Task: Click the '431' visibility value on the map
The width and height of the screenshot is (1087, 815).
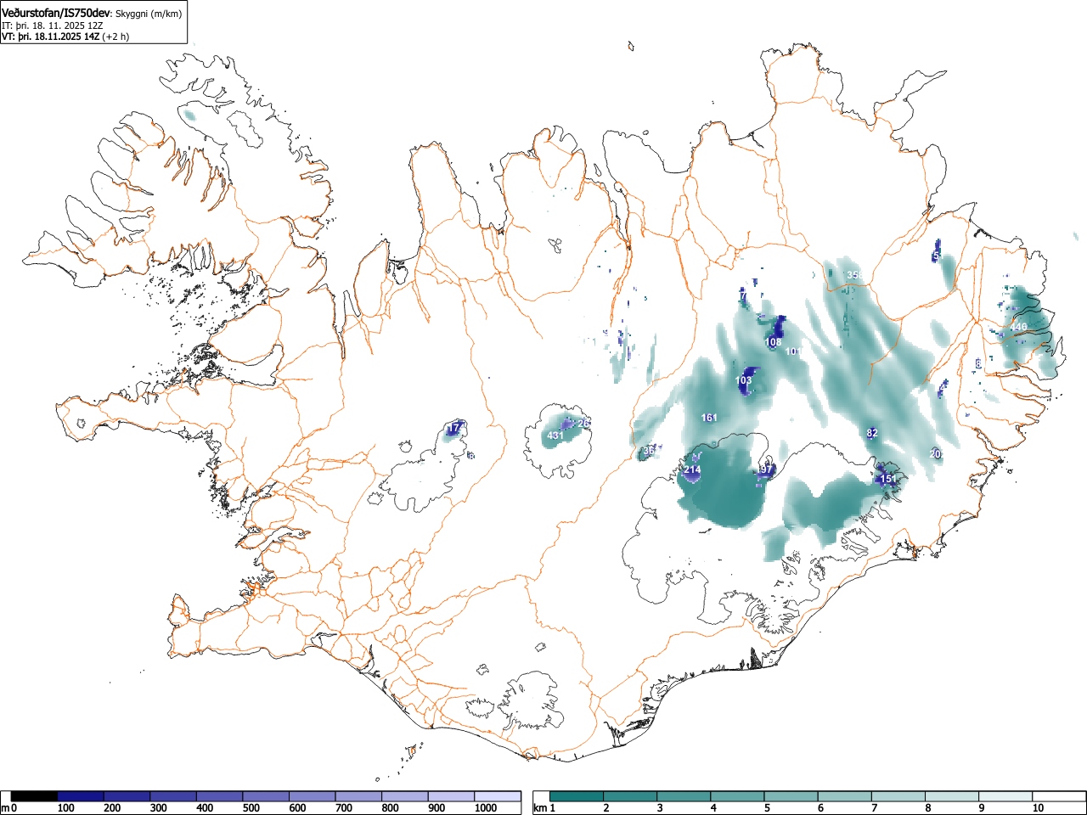Action: [x=555, y=436]
